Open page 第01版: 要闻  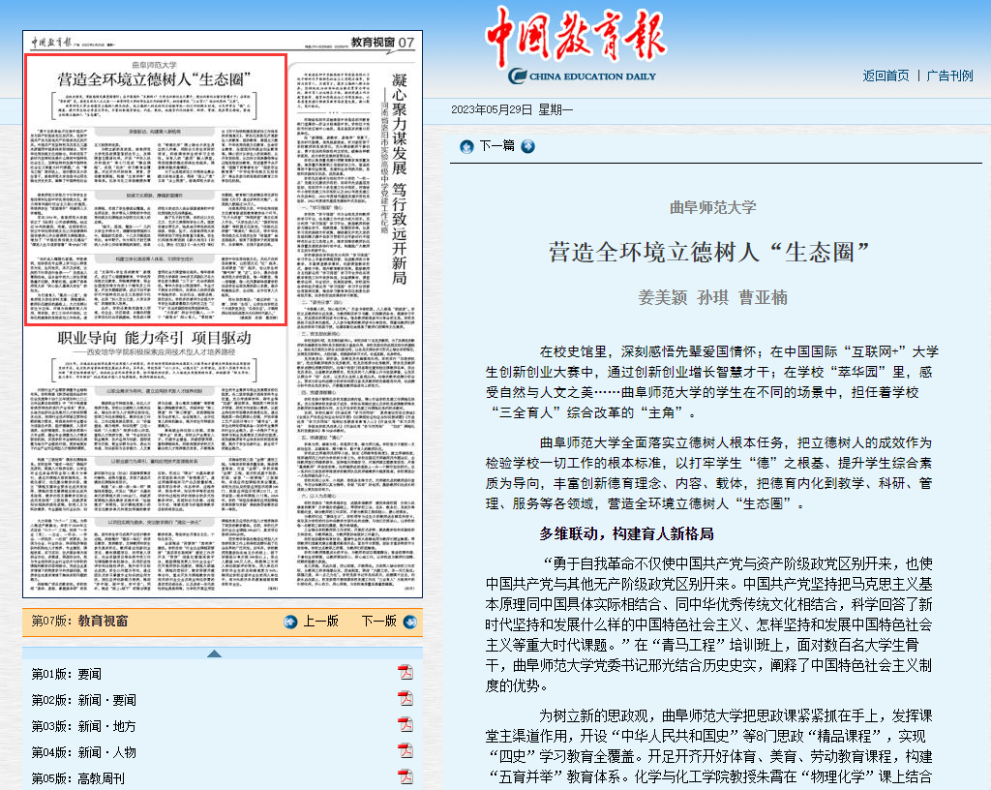(66, 674)
